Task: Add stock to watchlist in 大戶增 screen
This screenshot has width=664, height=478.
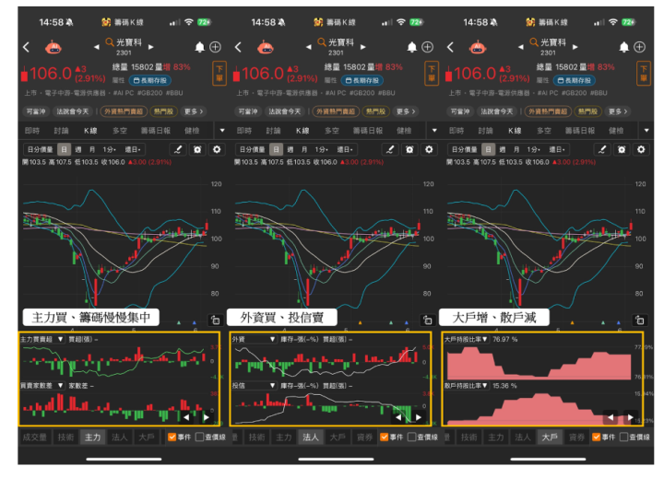Action: tap(640, 47)
